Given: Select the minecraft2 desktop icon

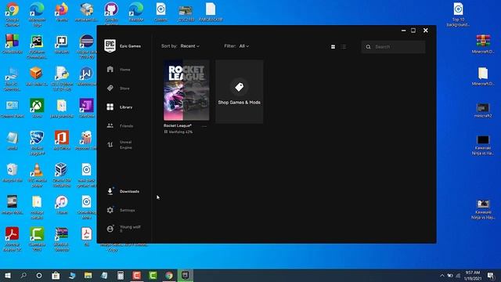Looking at the screenshot, I should (483, 110).
